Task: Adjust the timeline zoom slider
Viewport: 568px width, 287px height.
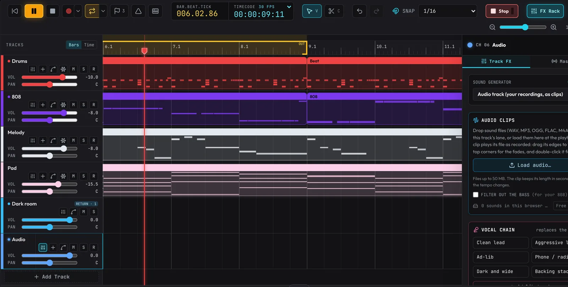Action: pyautogui.click(x=523, y=27)
